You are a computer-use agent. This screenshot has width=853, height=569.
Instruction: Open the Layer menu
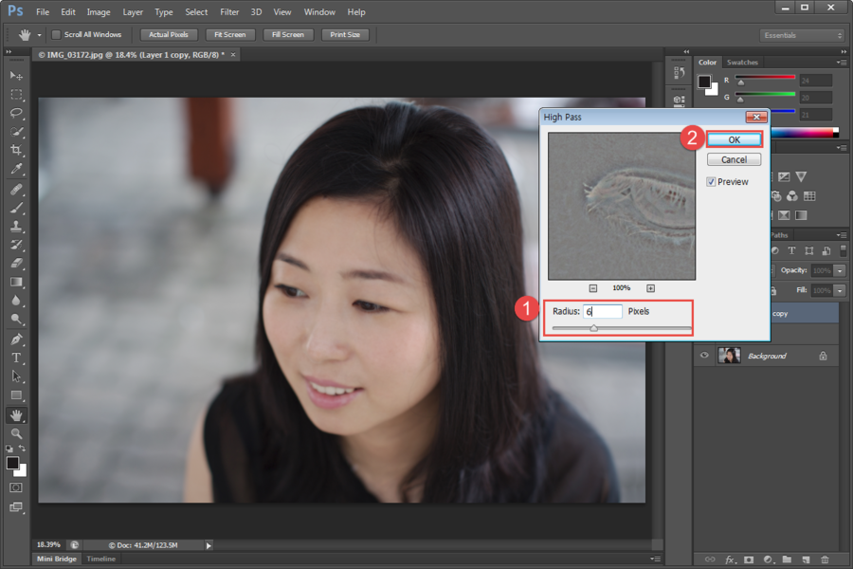pos(132,12)
